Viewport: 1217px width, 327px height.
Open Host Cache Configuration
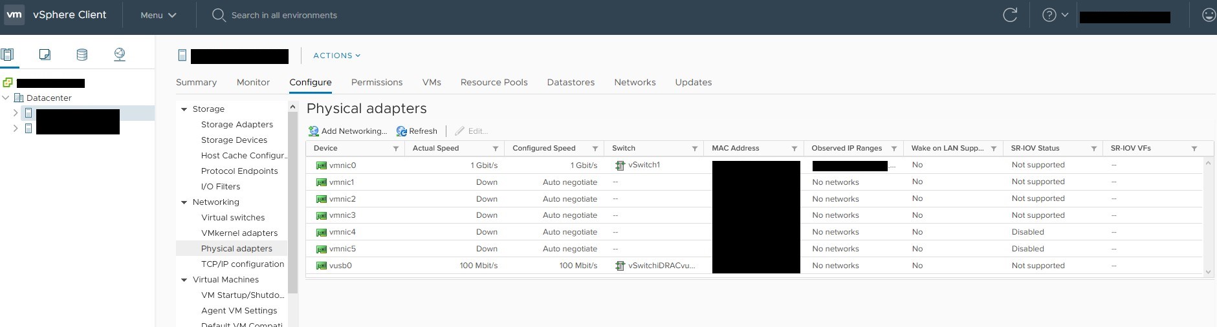pyautogui.click(x=243, y=155)
